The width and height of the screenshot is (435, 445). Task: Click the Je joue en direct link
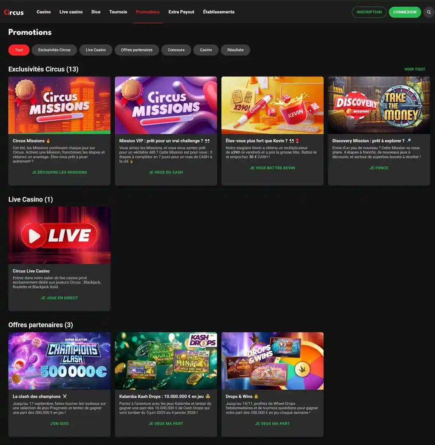(x=59, y=298)
